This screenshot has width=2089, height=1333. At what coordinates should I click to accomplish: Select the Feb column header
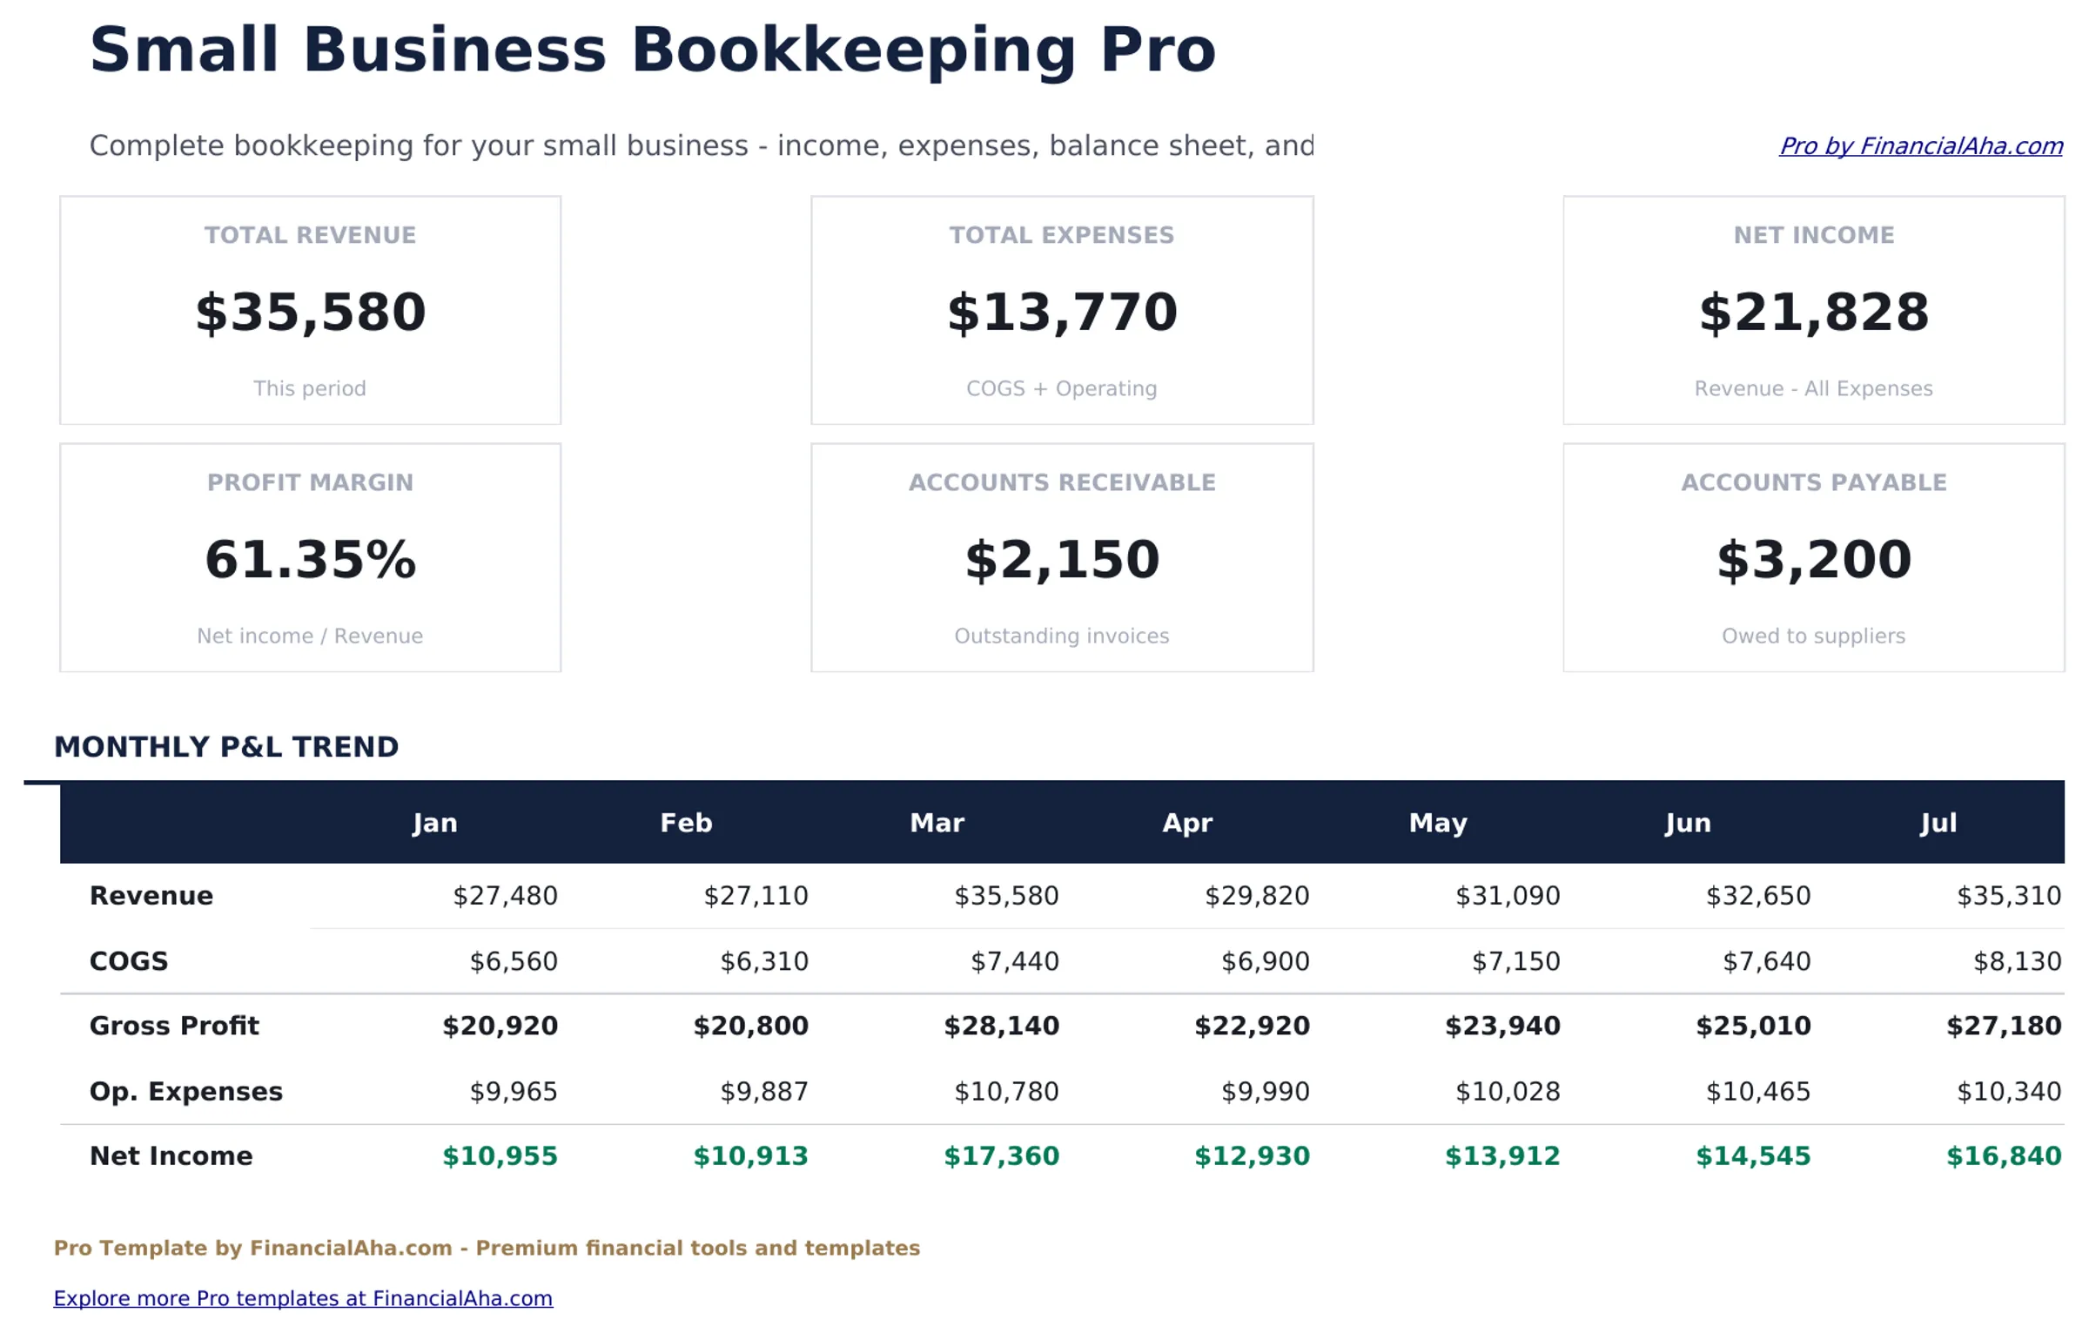[x=687, y=822]
